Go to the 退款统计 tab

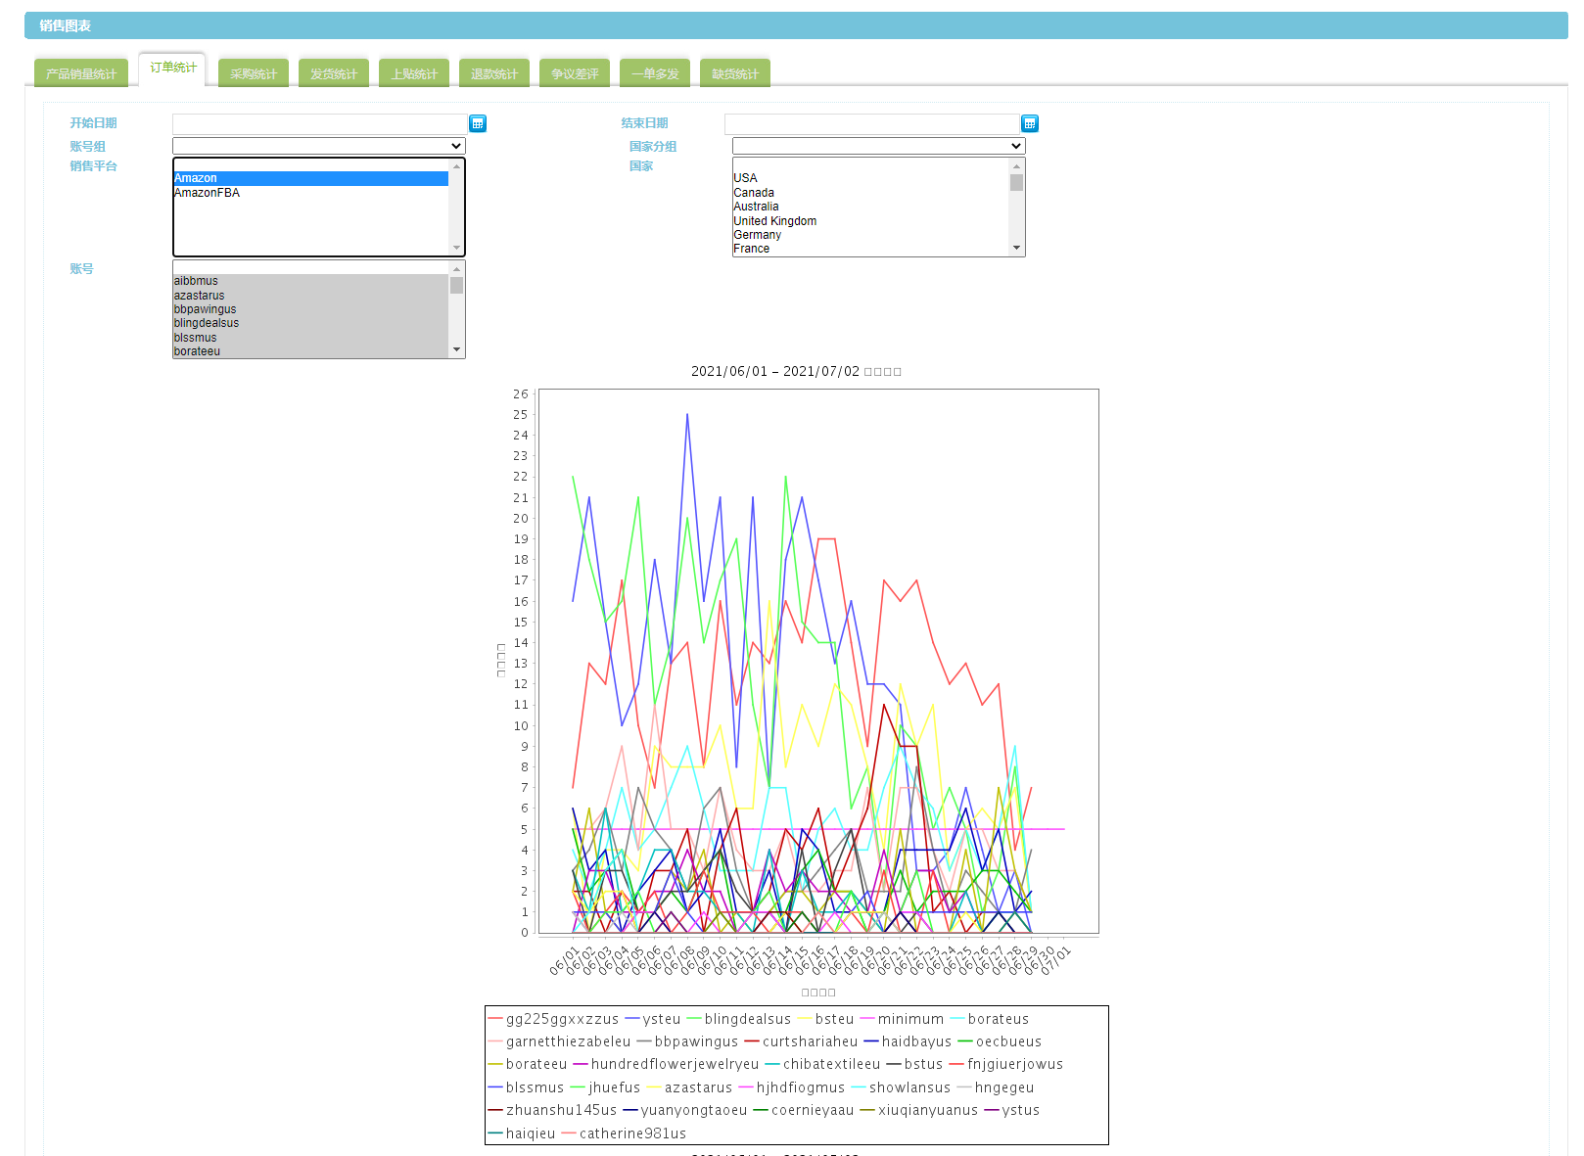click(494, 73)
